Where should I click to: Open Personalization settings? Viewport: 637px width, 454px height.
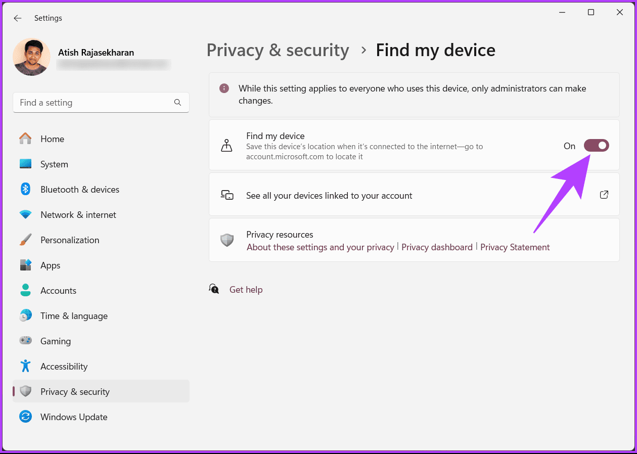point(101,240)
